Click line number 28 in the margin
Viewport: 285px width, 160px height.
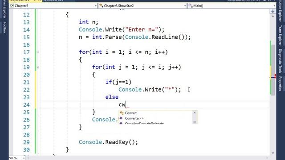coord(26,135)
